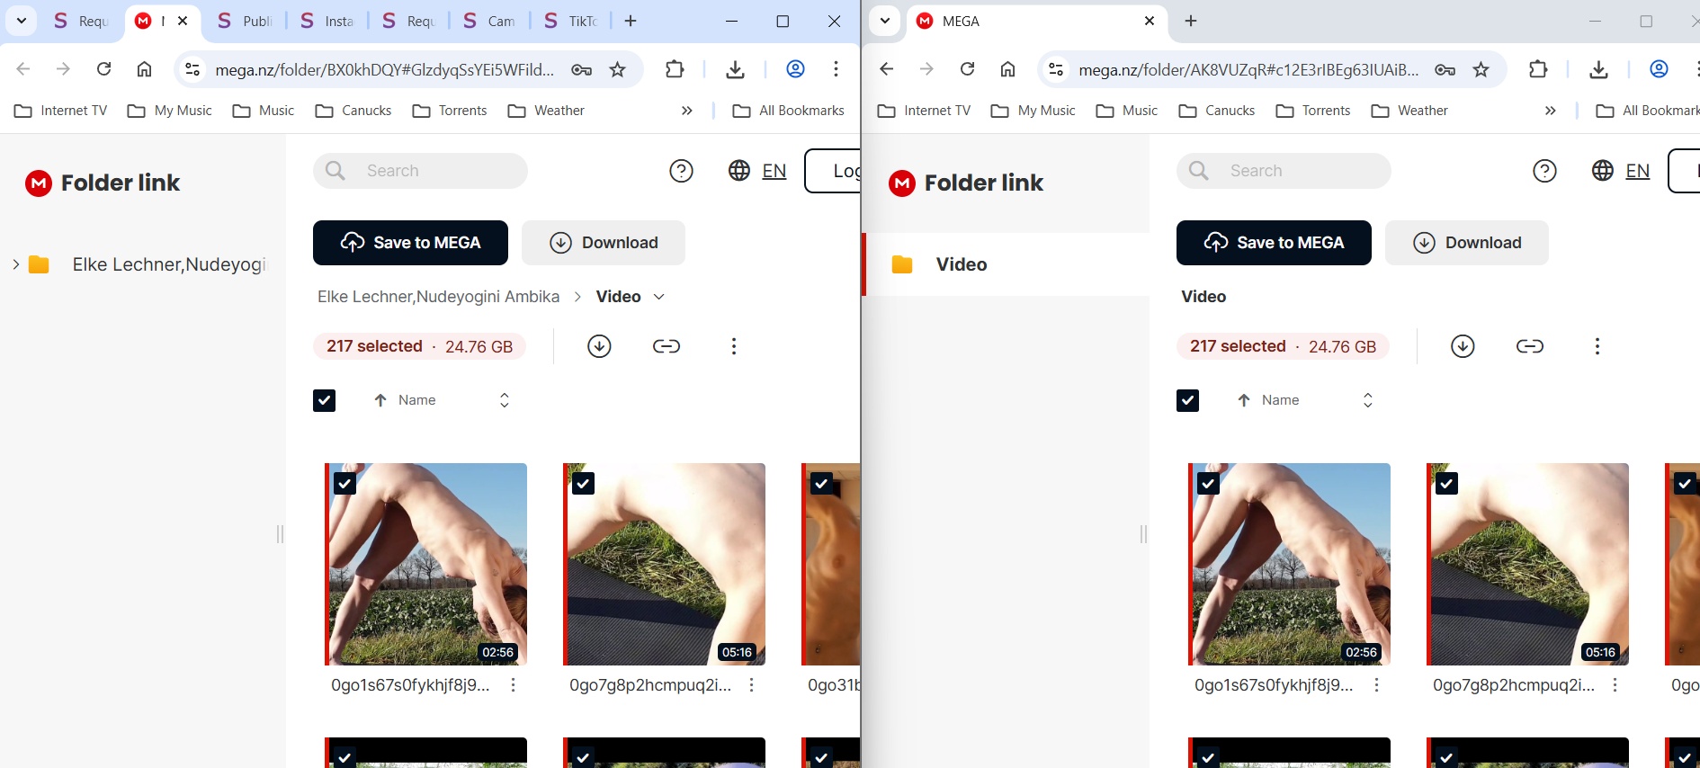Open Chrome extensions puzzle icon in left window
Screen dimensions: 1700x768
coord(675,69)
